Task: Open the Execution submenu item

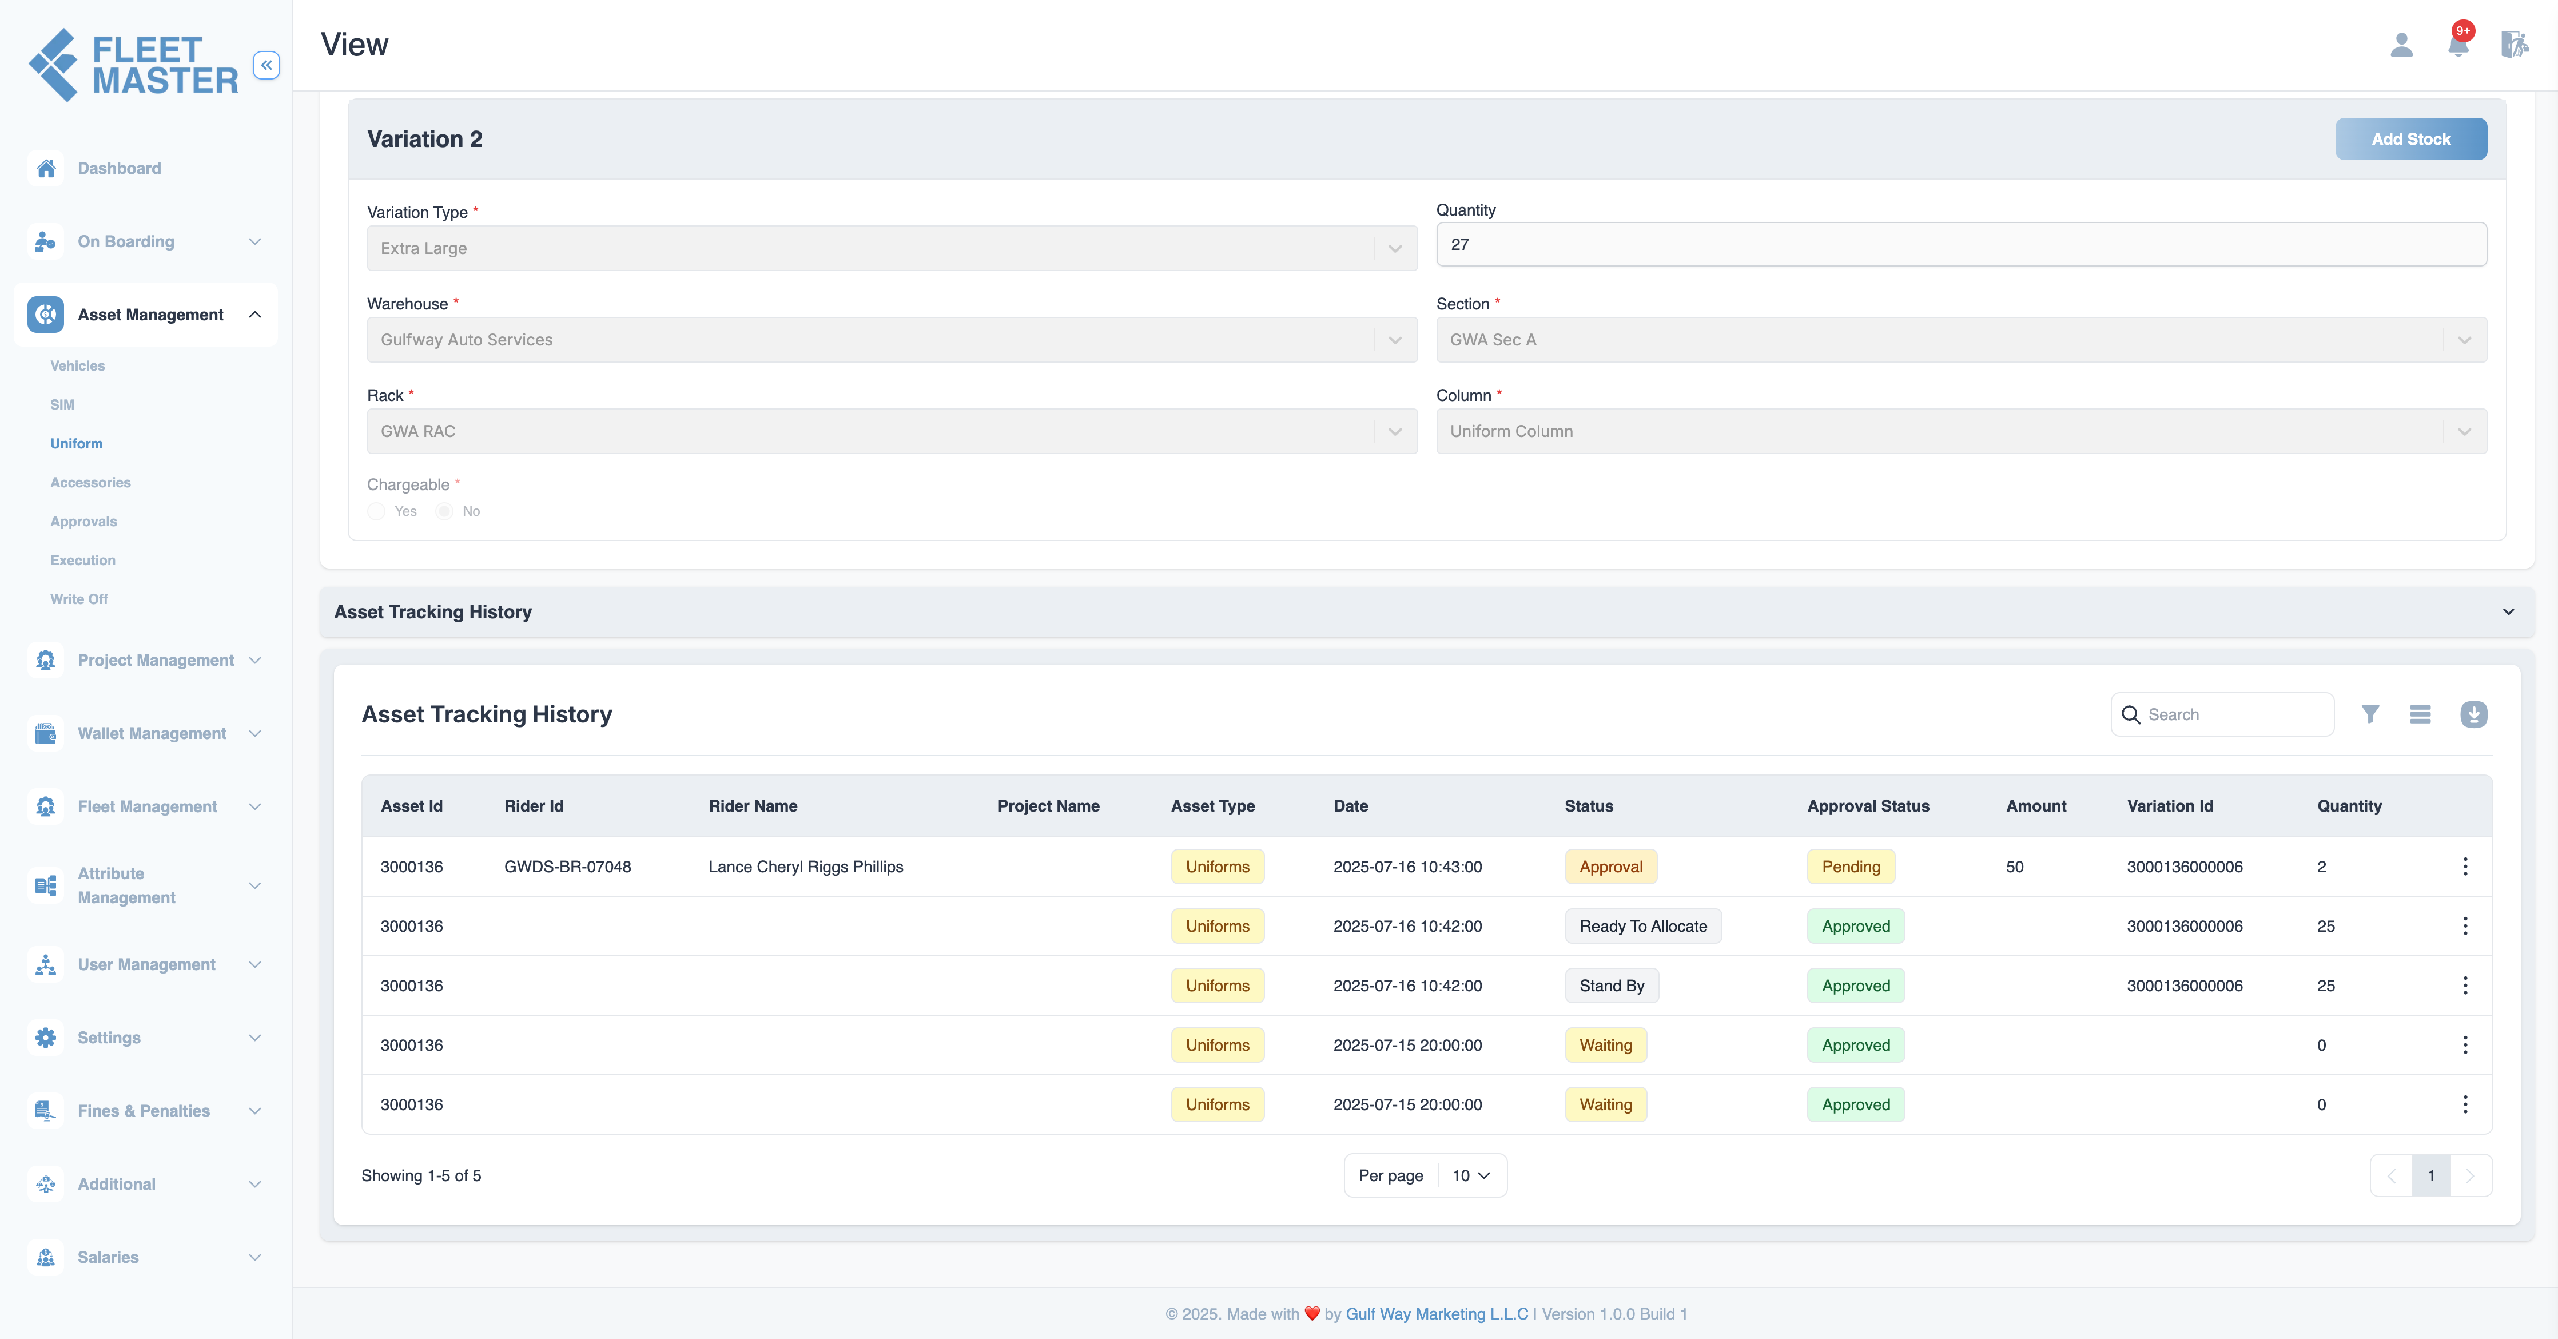Action: pyautogui.click(x=82, y=560)
